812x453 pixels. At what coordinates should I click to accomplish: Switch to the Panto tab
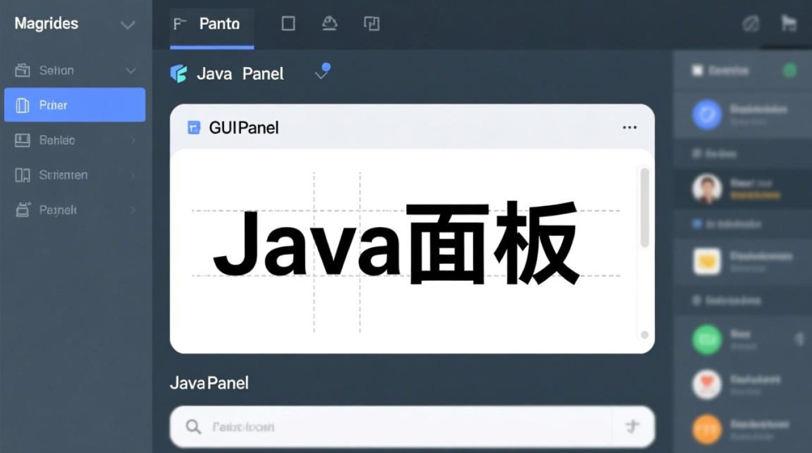coord(219,23)
